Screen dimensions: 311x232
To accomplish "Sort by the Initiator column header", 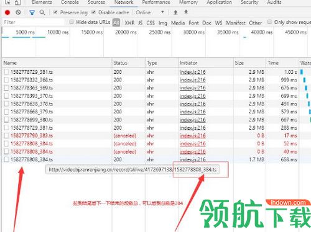I will click(206, 63).
